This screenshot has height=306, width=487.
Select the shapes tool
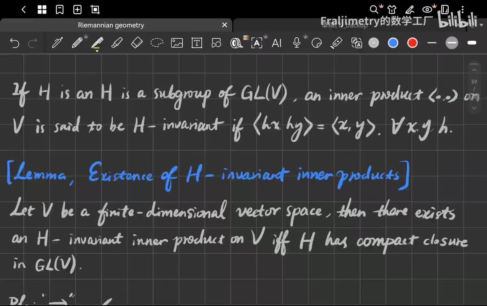216,43
